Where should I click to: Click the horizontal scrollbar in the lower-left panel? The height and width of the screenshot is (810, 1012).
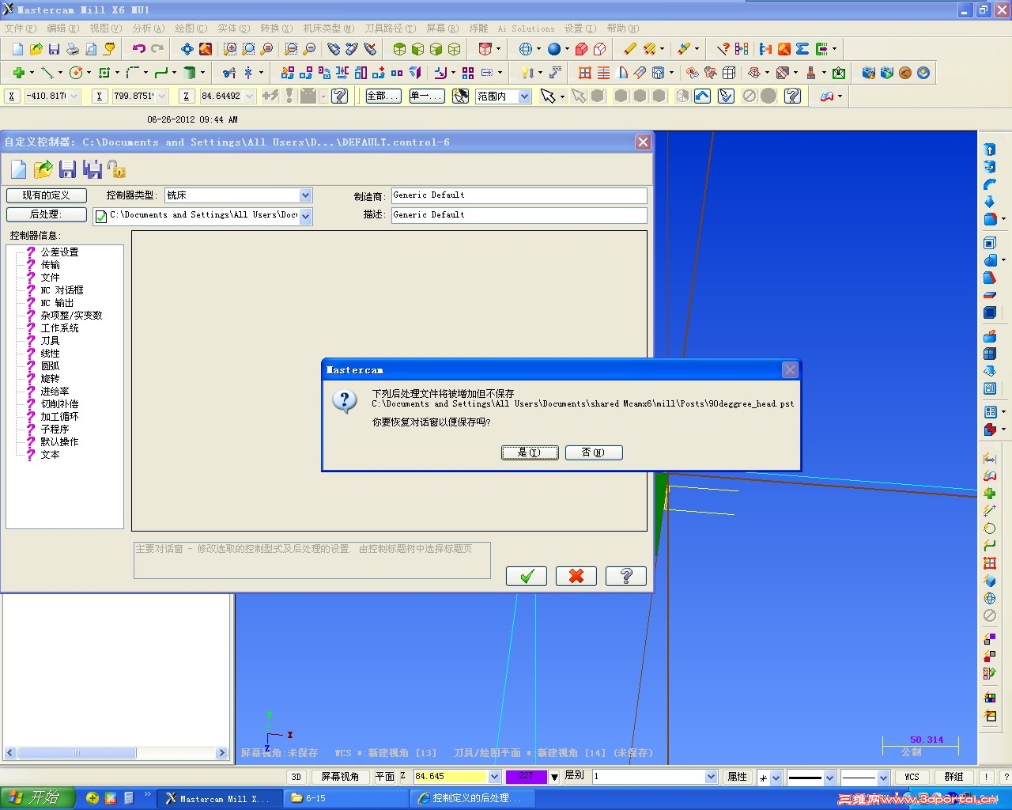pos(116,753)
